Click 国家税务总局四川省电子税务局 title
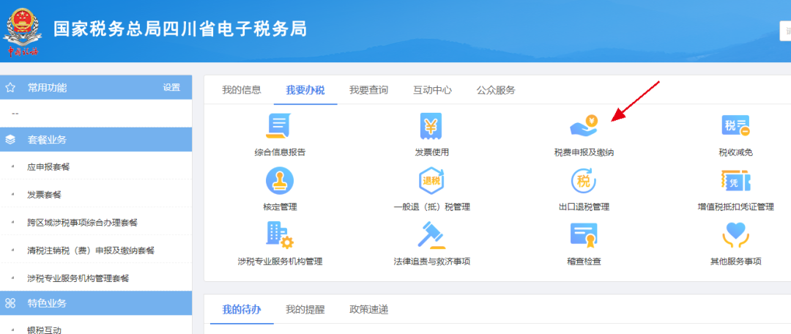 point(180,29)
